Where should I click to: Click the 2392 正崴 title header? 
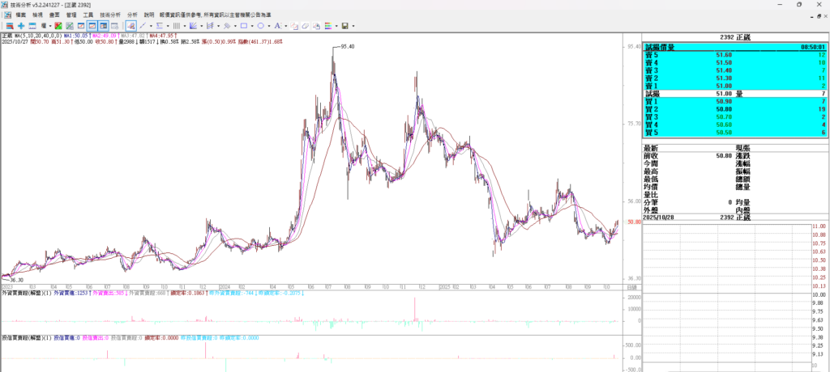point(735,37)
